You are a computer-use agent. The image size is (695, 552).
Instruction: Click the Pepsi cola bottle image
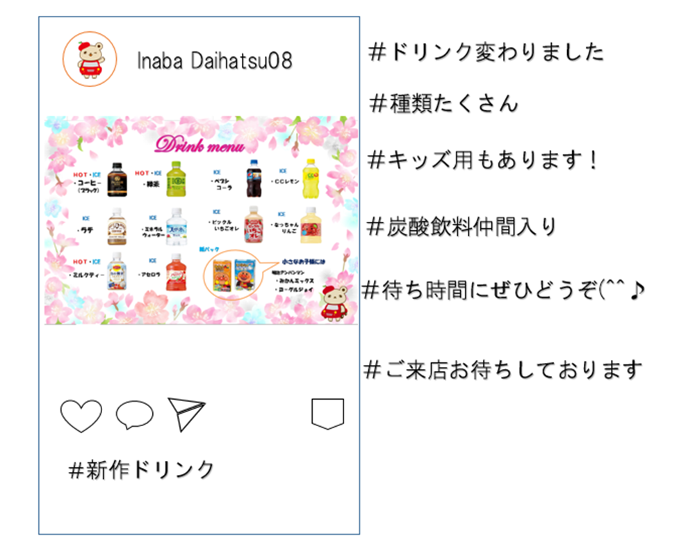(x=254, y=178)
